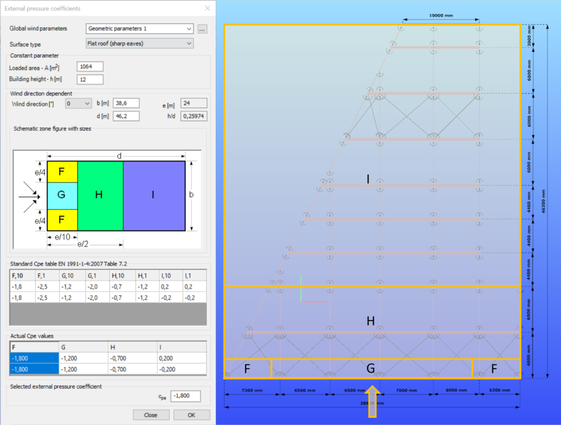
Task: Select the H,10 column header
Action: tap(122, 276)
